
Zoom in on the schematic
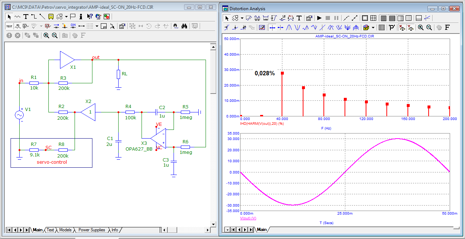point(46,36)
